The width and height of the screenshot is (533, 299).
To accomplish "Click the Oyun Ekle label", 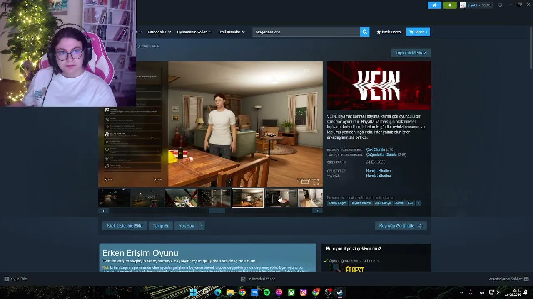I will click(x=19, y=279).
